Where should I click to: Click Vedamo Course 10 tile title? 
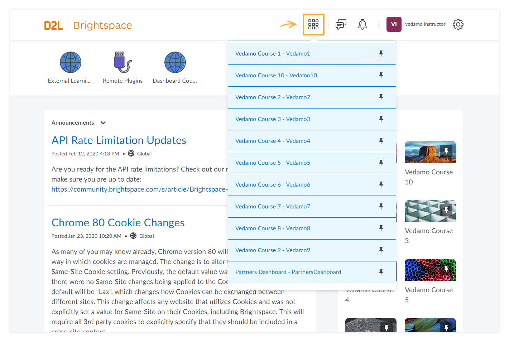point(429,177)
